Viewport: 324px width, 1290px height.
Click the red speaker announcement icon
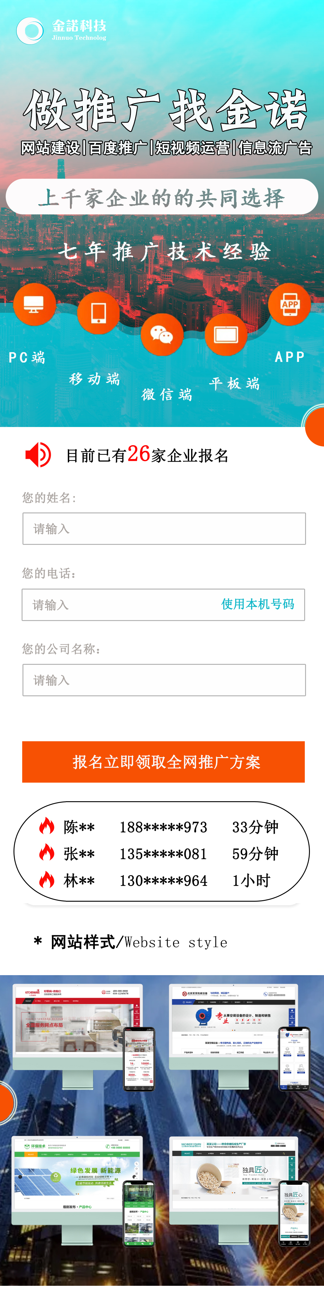tap(38, 454)
